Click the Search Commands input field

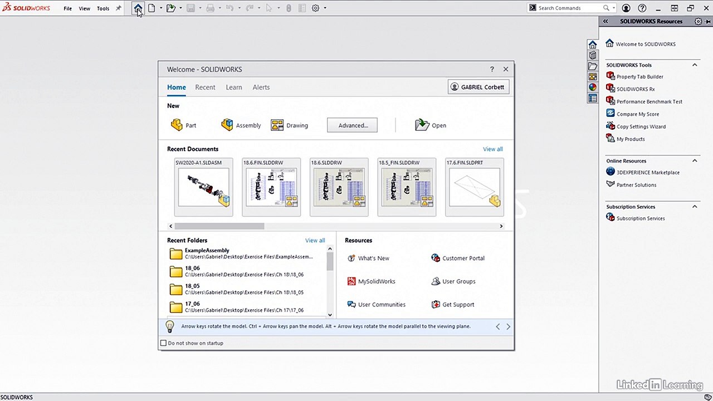click(569, 8)
